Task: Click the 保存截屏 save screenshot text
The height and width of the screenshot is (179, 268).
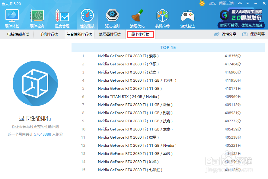Action: (x=257, y=34)
